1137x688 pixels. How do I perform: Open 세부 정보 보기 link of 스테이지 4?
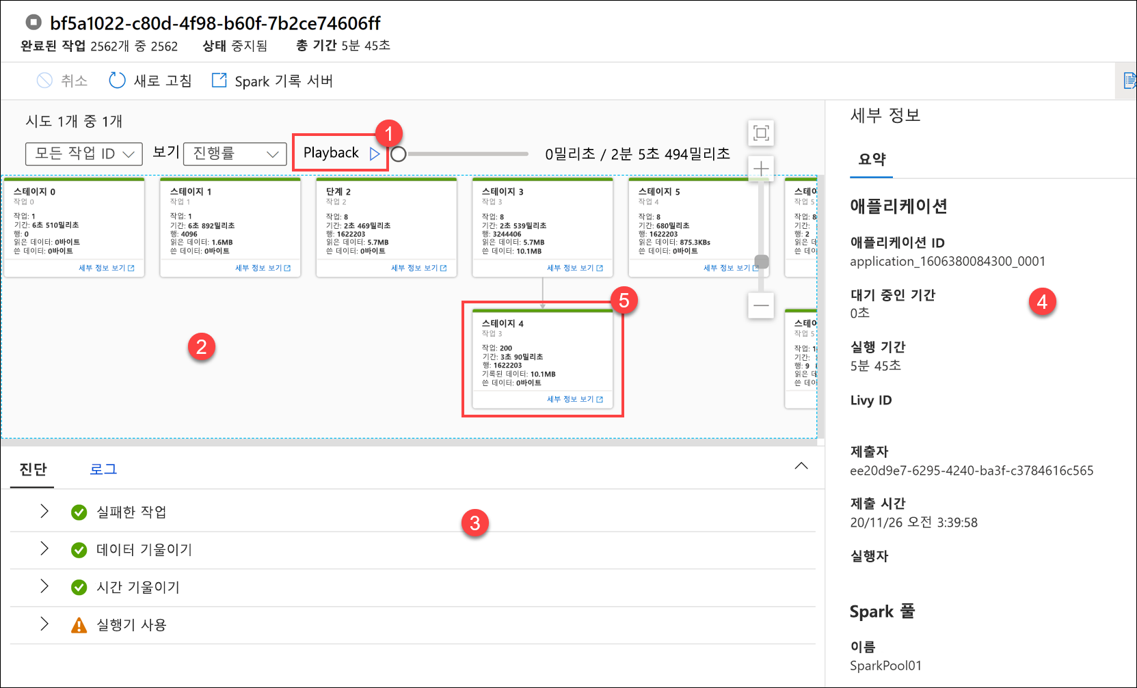coord(575,399)
